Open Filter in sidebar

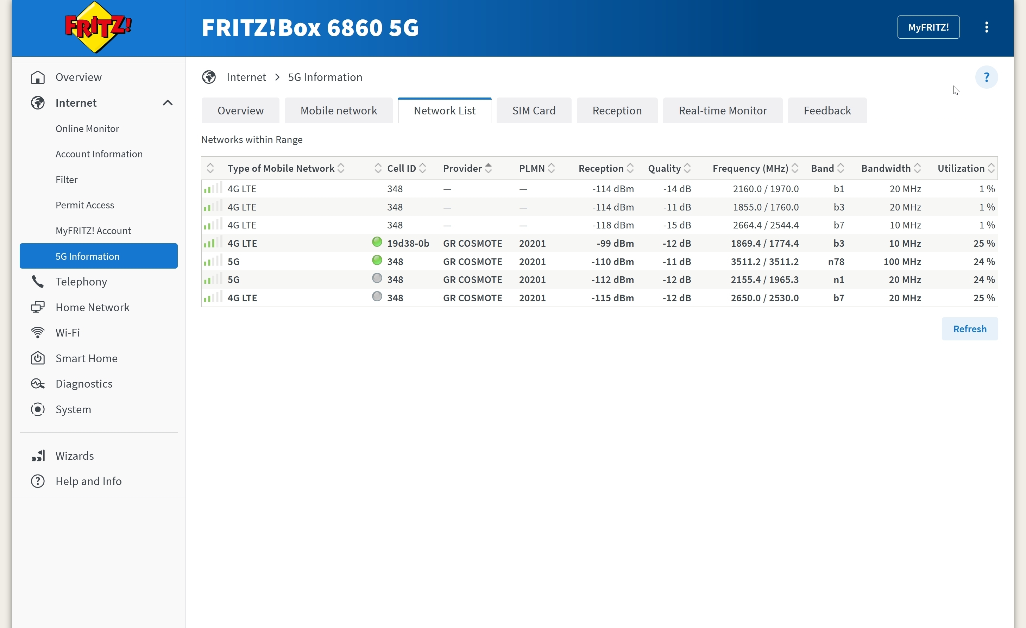tap(67, 180)
